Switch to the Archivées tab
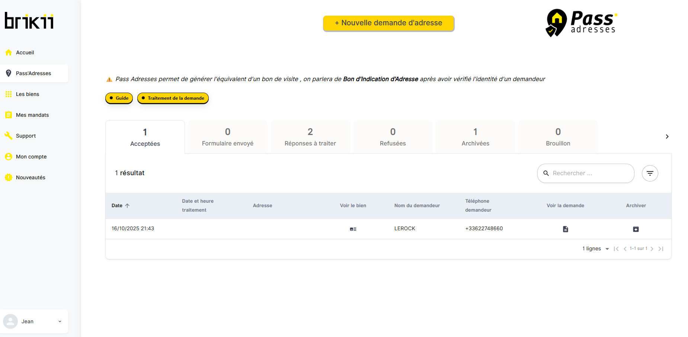688x337 pixels. pyautogui.click(x=475, y=137)
